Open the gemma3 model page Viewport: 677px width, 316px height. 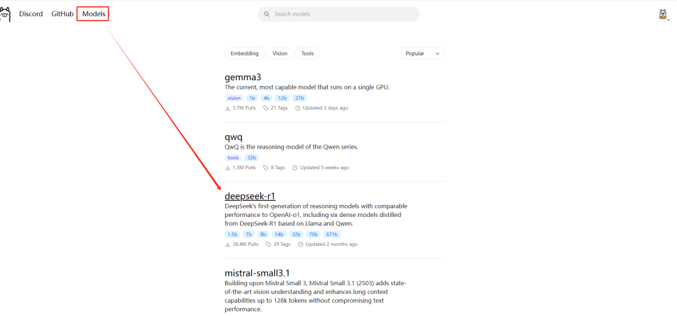point(243,77)
